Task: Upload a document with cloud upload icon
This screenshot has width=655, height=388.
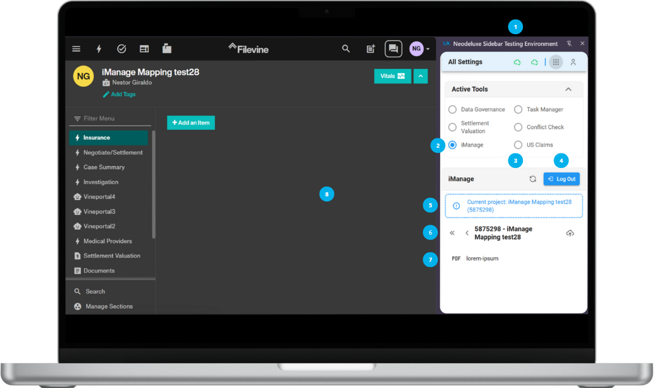Action: 570,233
